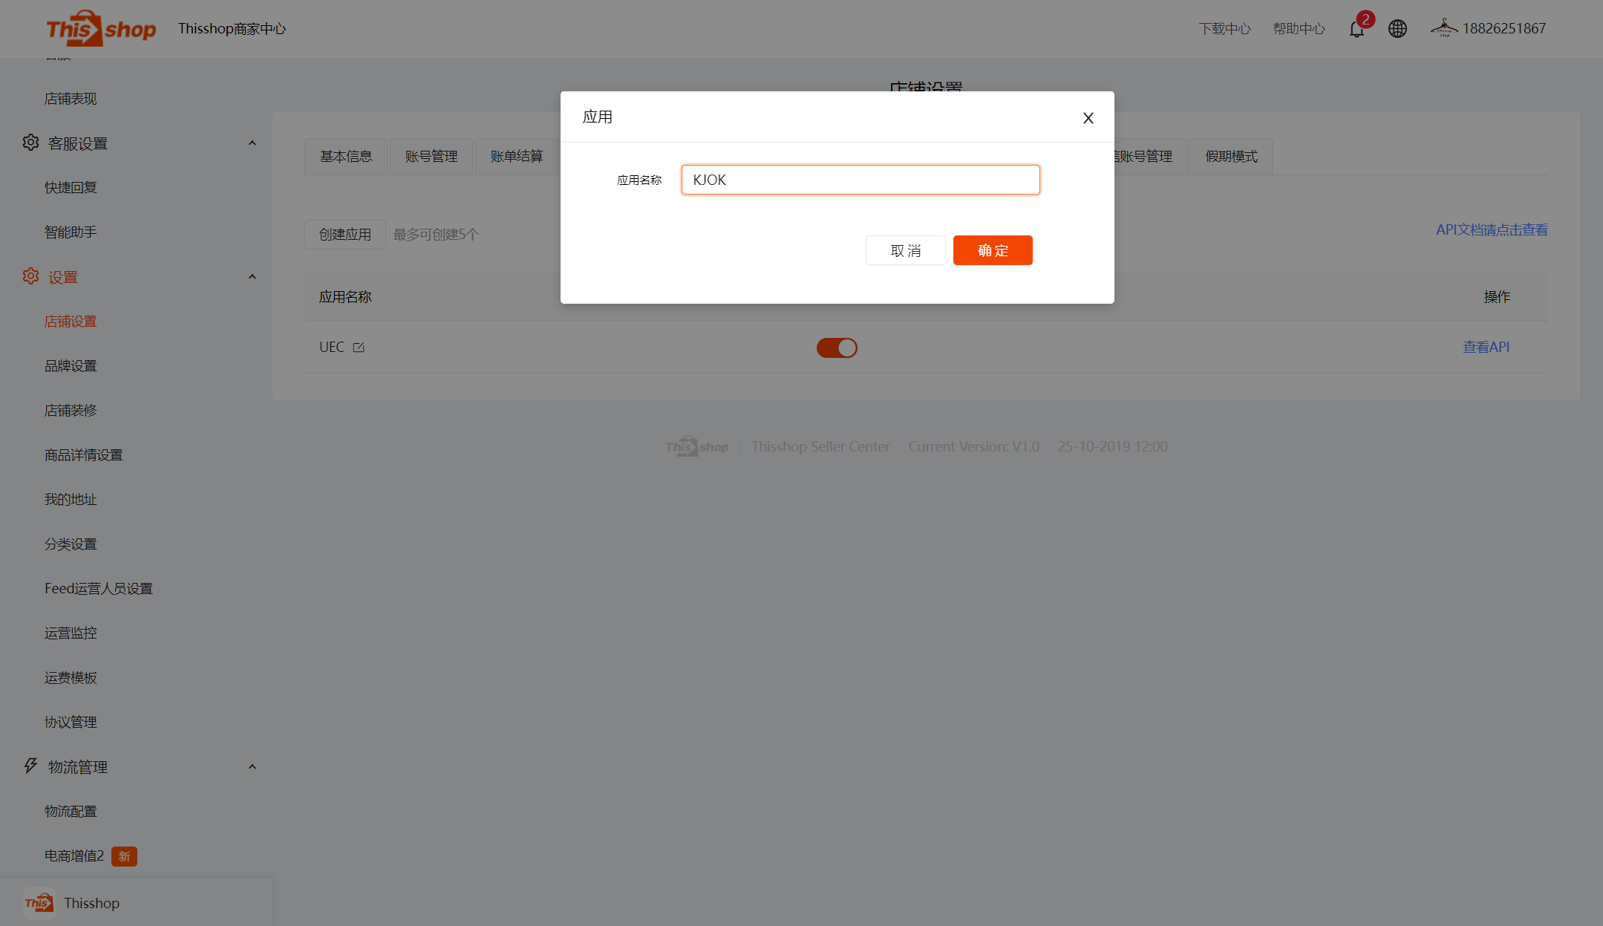Open 快捷回复 in the sidebar
Screen dimensions: 1603x926
[x=71, y=188]
